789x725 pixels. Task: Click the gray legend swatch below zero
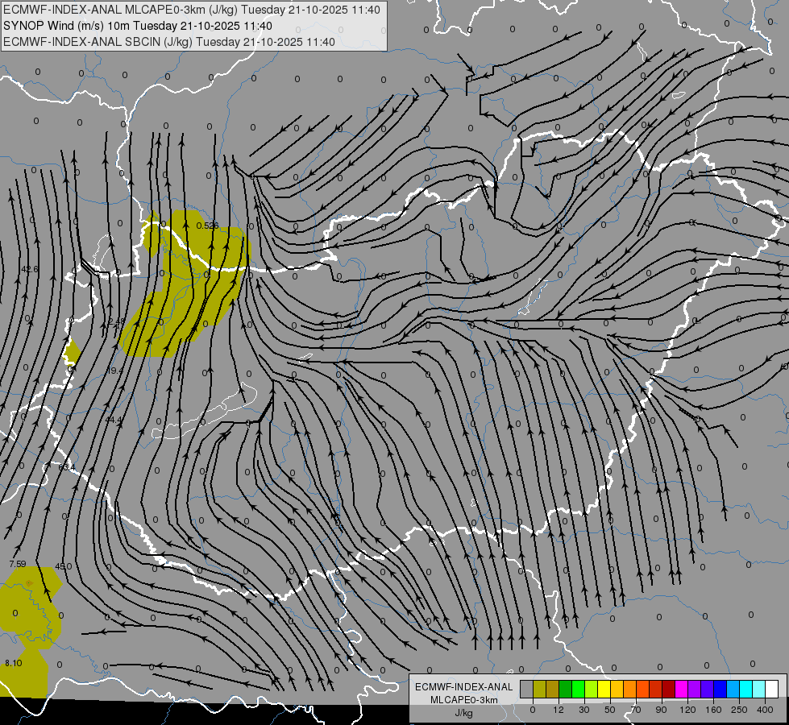coord(526,689)
